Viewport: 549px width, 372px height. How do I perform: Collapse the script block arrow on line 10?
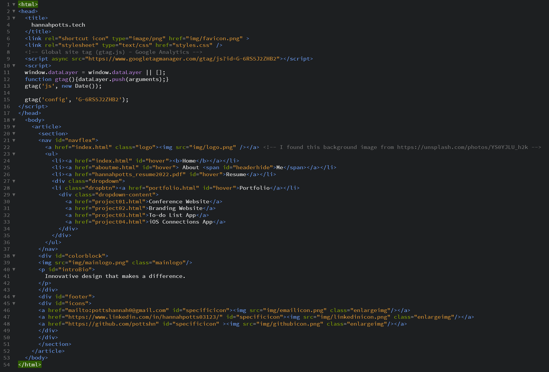point(14,66)
